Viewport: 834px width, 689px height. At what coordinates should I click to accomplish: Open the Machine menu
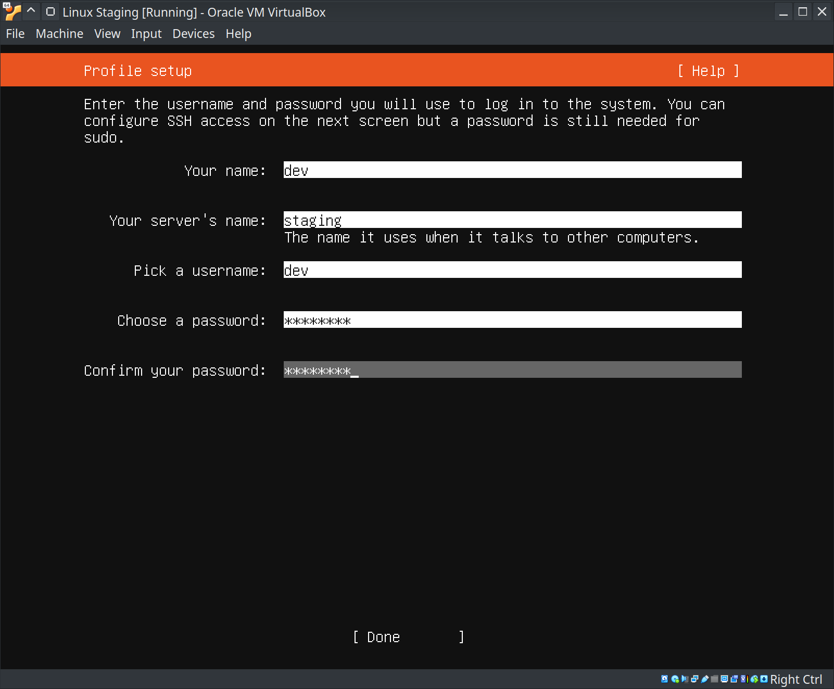click(59, 34)
